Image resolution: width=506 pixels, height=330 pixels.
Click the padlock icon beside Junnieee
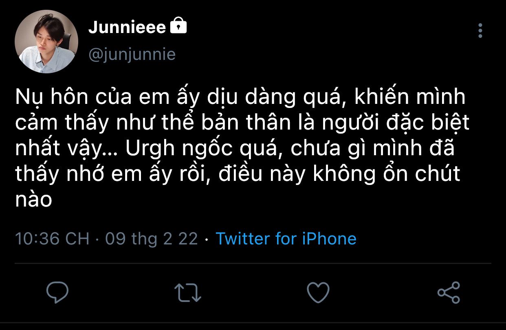coord(178,26)
